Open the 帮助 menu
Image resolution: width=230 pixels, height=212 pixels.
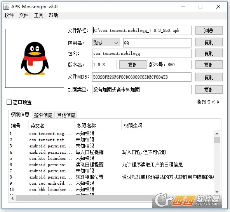click(53, 15)
